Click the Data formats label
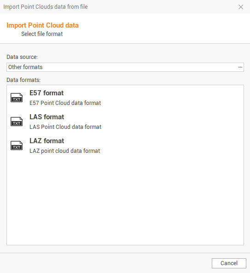 click(x=23, y=80)
